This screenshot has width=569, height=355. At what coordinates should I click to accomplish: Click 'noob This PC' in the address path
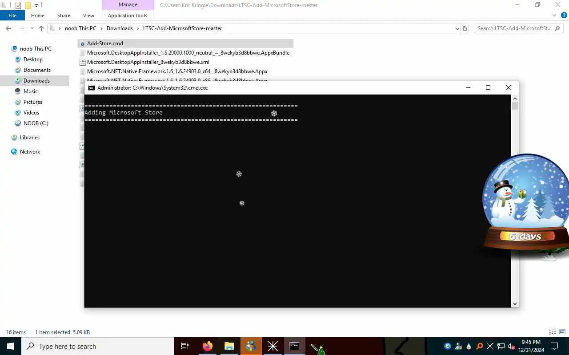click(x=80, y=28)
